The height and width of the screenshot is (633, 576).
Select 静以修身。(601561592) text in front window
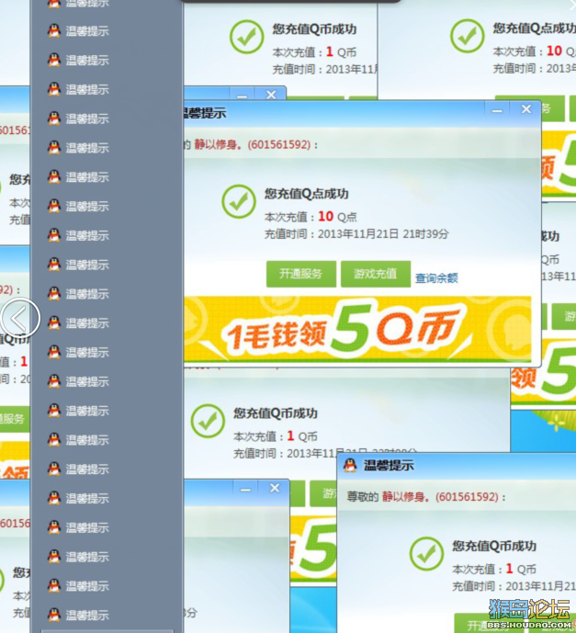coord(253,144)
